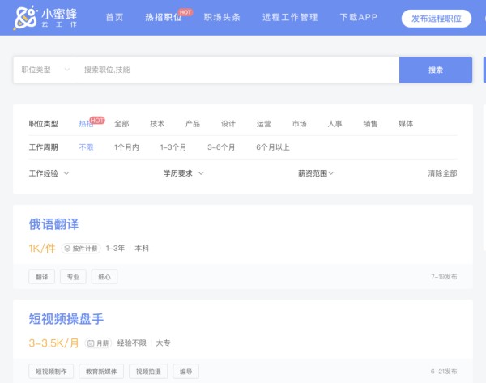Open the 俄语翻译 job listing
486x383 pixels.
[x=54, y=224]
